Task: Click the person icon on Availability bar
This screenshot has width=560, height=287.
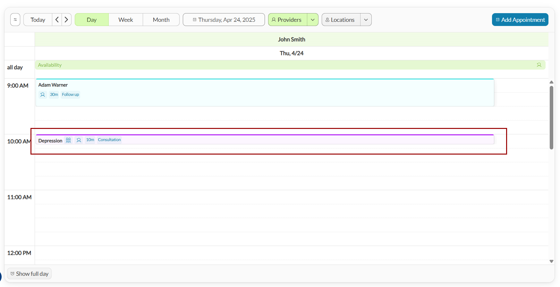Action: point(539,65)
